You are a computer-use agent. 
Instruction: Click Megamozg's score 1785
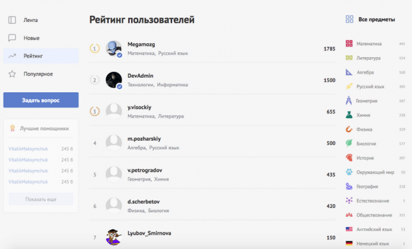(x=329, y=48)
